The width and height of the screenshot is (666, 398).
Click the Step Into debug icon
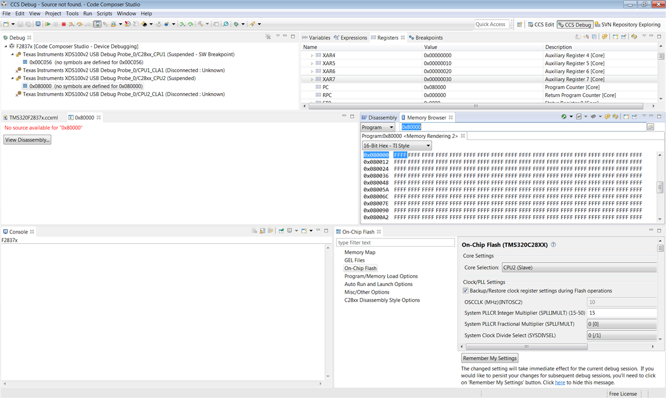(71, 24)
